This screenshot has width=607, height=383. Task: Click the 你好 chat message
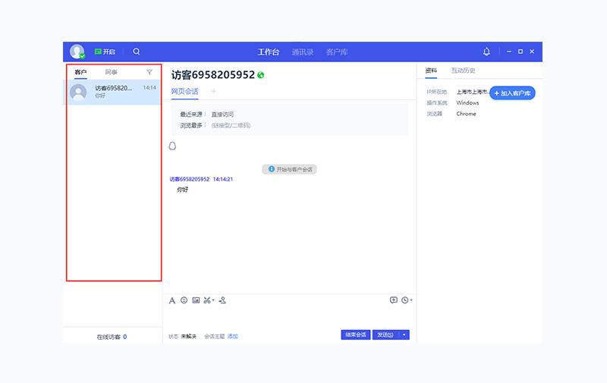183,190
